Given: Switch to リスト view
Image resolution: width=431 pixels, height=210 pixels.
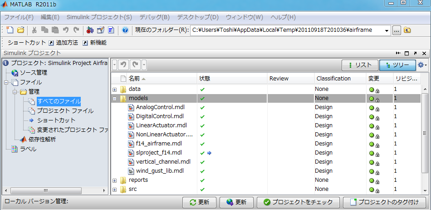Looking at the screenshot, I should pos(360,65).
